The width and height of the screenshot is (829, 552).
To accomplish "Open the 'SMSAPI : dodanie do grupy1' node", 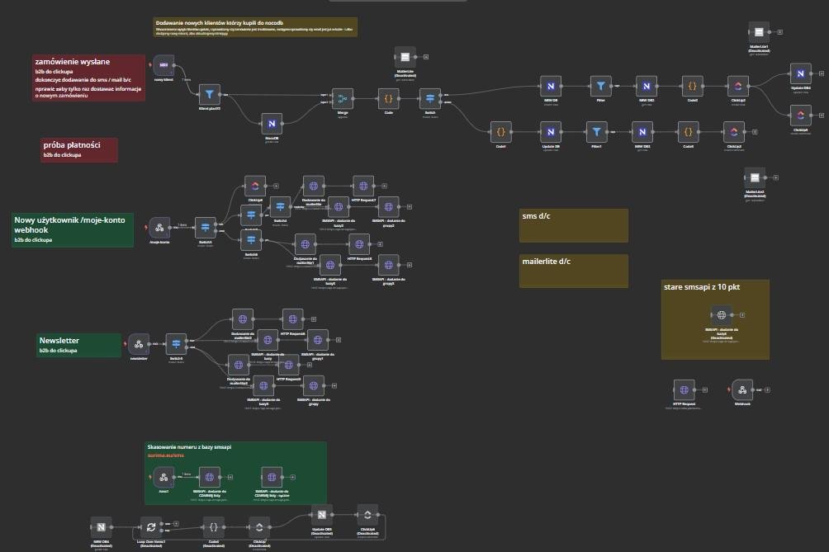I will [318, 340].
